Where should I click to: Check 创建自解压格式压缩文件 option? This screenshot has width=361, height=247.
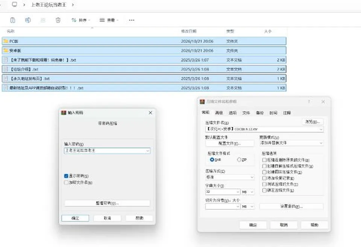pyautogui.click(x=264, y=166)
